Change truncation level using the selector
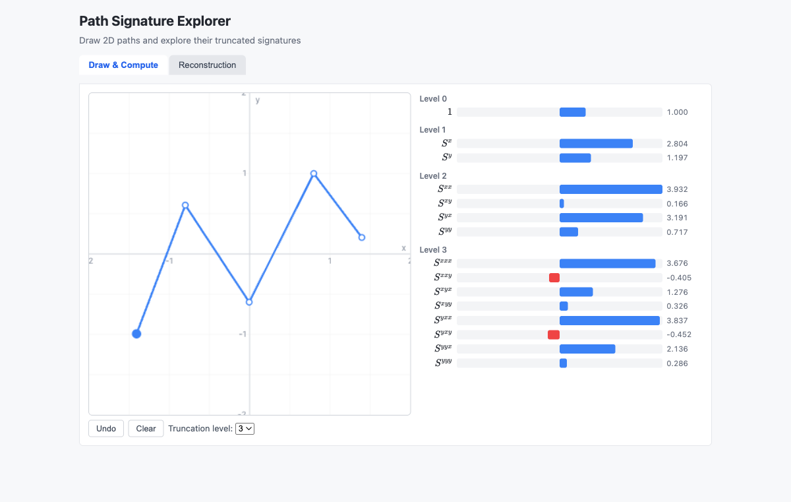The width and height of the screenshot is (791, 502). click(x=245, y=428)
